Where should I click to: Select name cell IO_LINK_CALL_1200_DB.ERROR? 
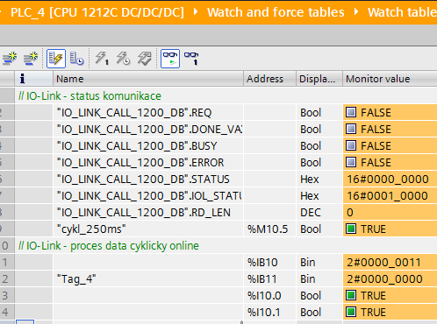point(148,162)
